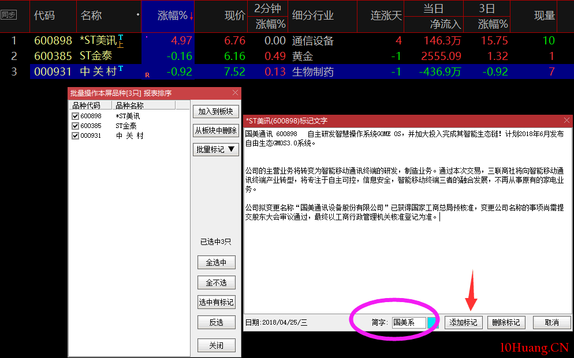The width and height of the screenshot is (574, 358).
Task: Uncheck the 600898 *ST美讯 checkbox
Action: coord(76,116)
